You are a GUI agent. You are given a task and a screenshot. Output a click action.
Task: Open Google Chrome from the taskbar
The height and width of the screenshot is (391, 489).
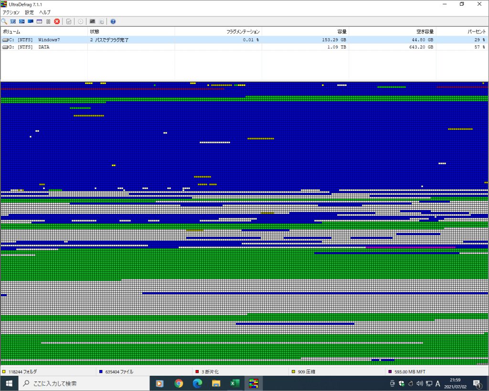click(x=179, y=383)
